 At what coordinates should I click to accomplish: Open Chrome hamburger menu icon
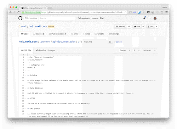pos(166,12)
